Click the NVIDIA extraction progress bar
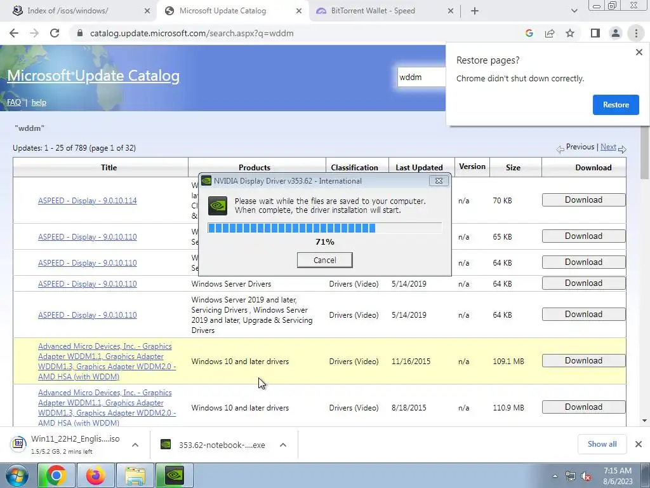 click(324, 228)
